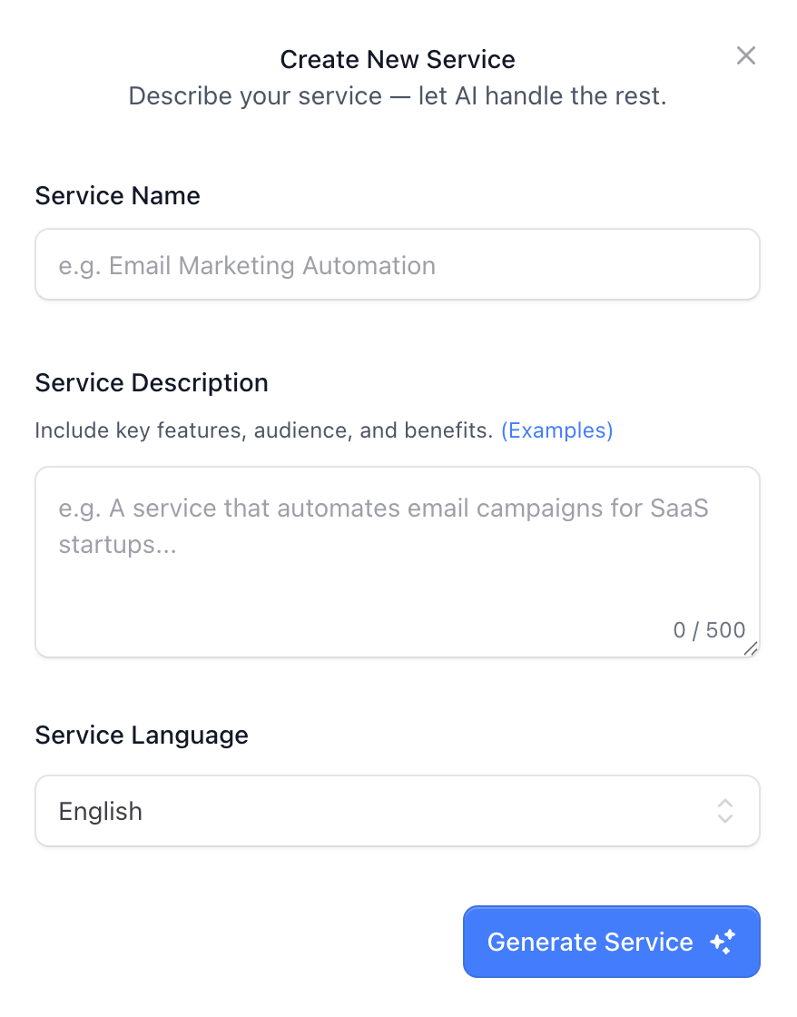Click the corner drag handle of the textarea
The height and width of the screenshot is (1017, 797).
752,648
